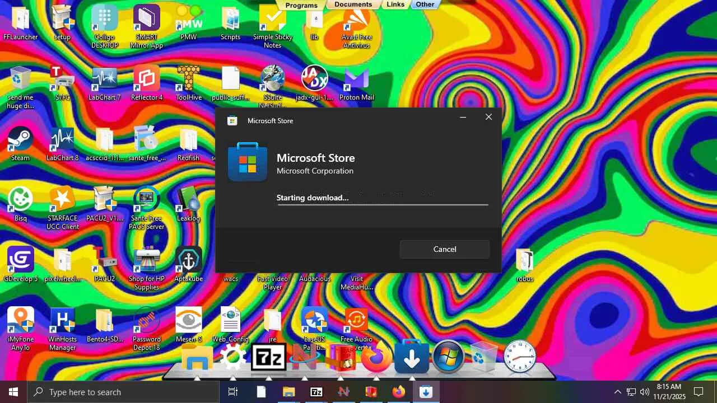This screenshot has width=717, height=403.
Task: Select the Aptakube anchor icon
Action: click(189, 265)
